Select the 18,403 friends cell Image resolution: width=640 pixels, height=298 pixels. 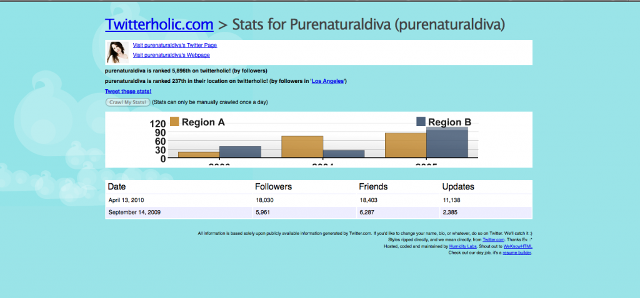point(398,200)
